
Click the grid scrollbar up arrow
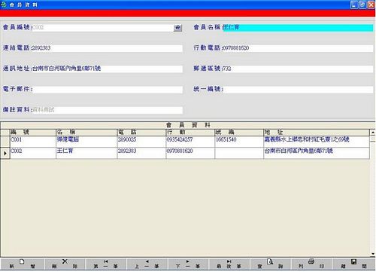click(373, 132)
